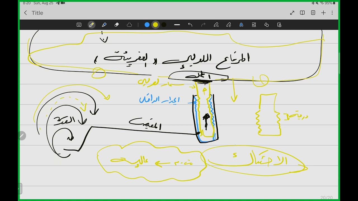This screenshot has width=358, height=201.
Task: Tap the Title note name
Action: 37,13
